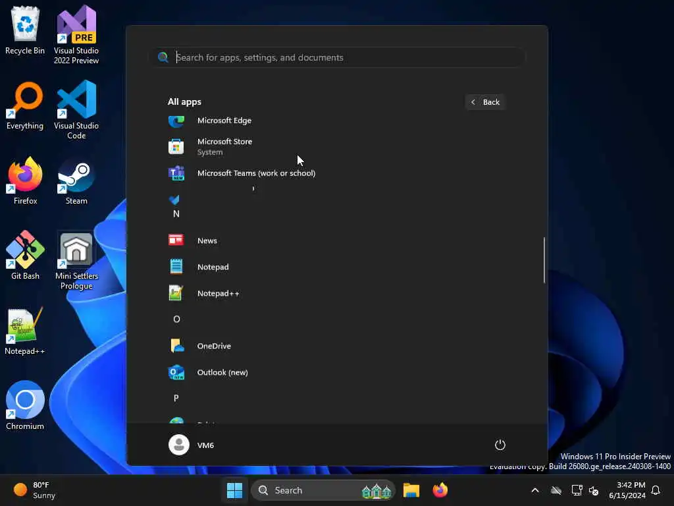
Task: Click the blue checkmark app icon
Action: [x=174, y=199]
